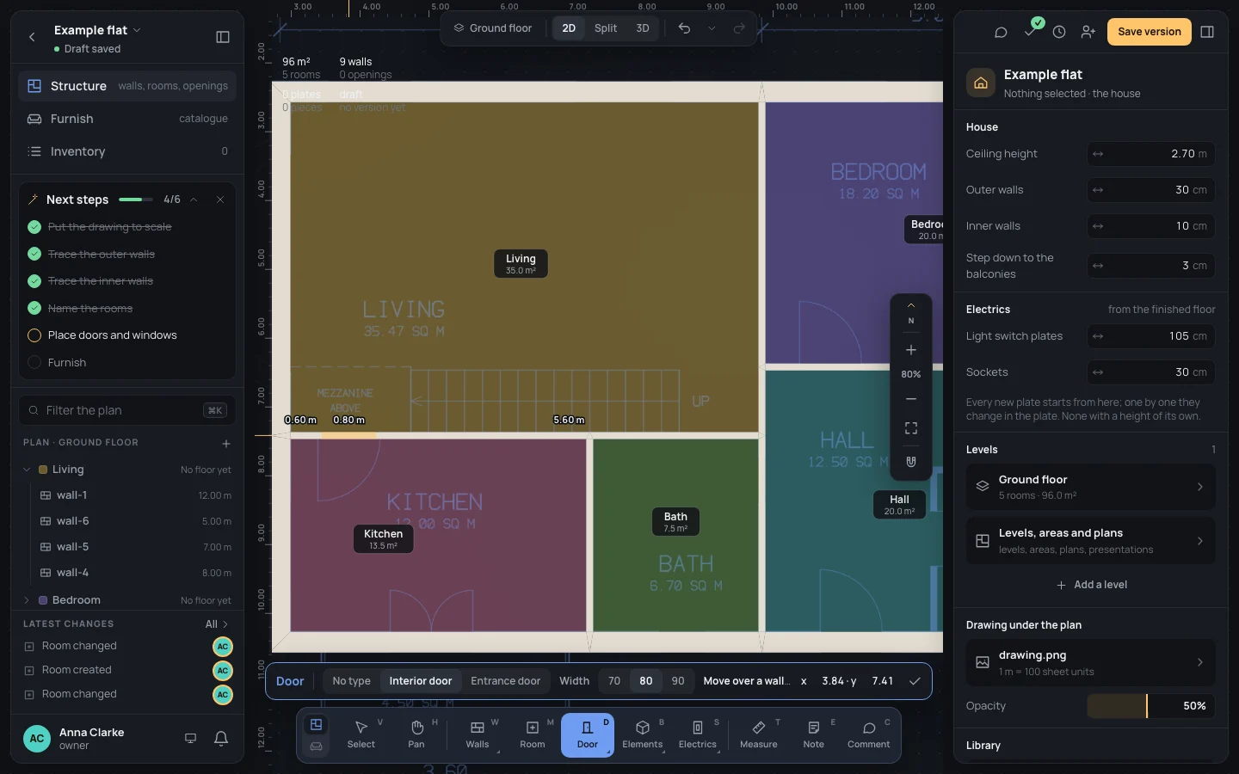
Task: Show All latest changes
Action: (217, 624)
